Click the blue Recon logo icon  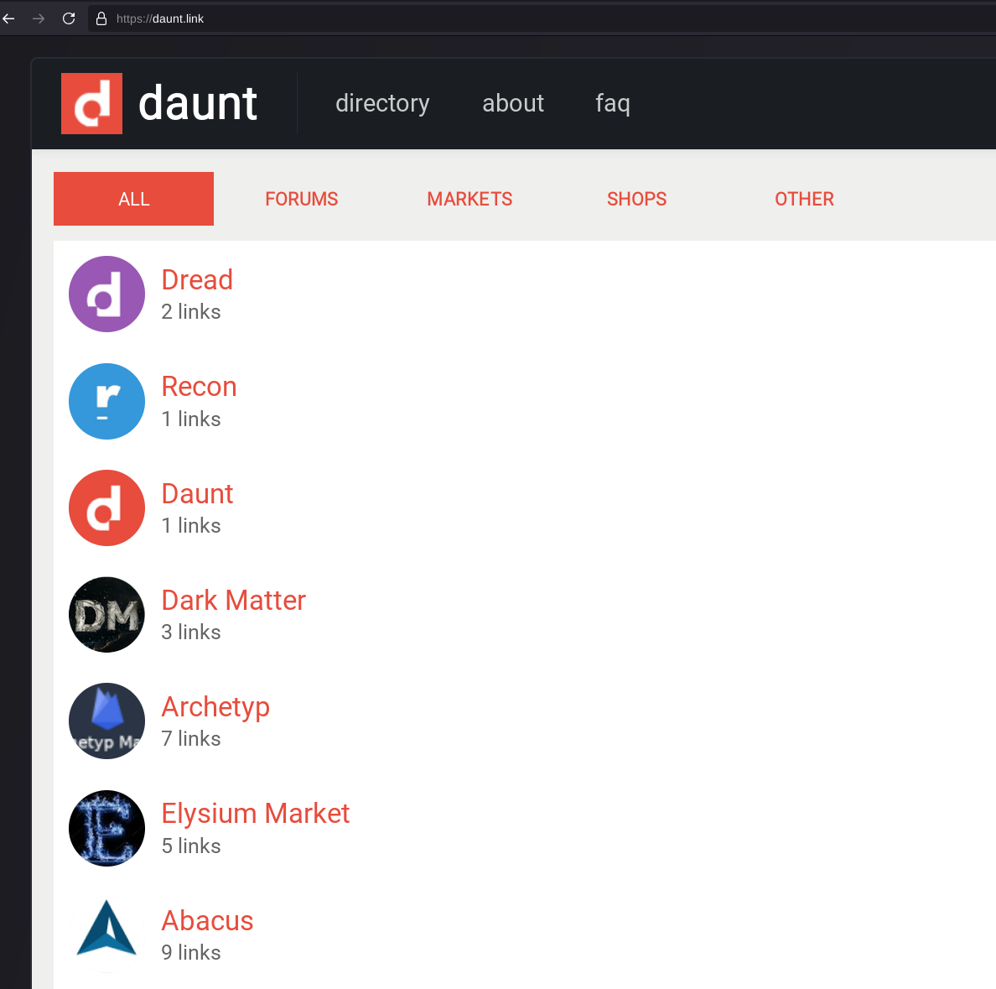coord(106,401)
